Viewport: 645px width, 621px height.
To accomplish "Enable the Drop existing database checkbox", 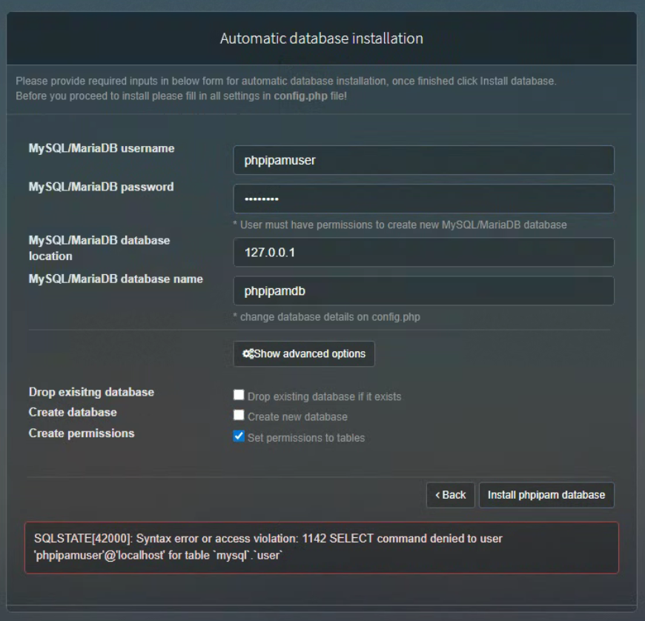I will tap(239, 396).
